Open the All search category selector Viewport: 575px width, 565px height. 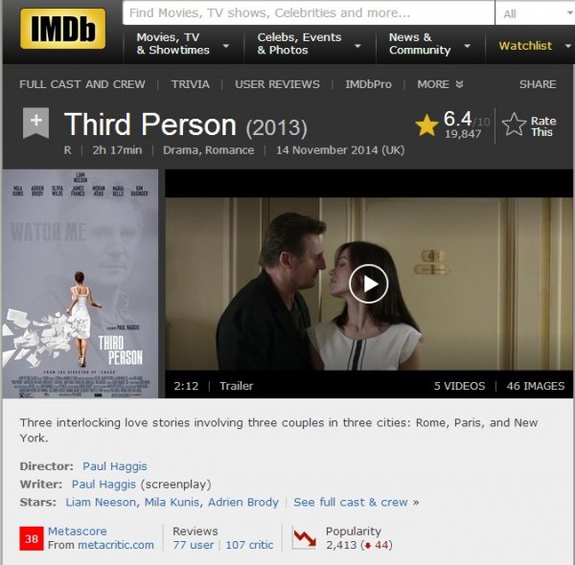point(537,13)
